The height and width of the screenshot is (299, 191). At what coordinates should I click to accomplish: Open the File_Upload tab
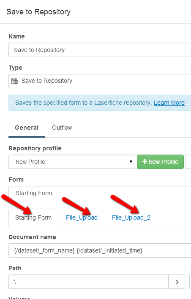click(82, 217)
